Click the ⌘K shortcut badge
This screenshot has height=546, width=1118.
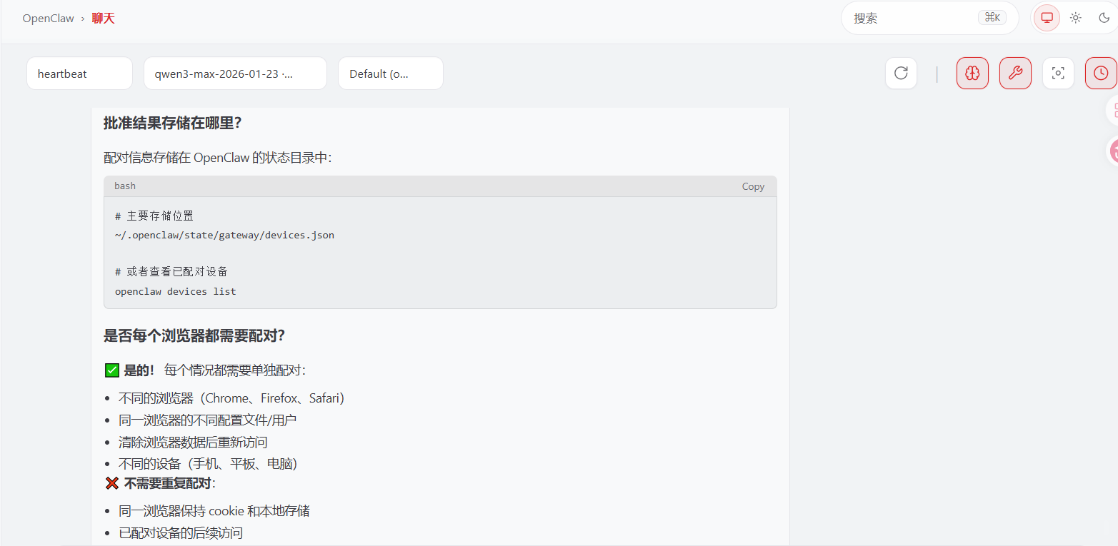tap(992, 18)
